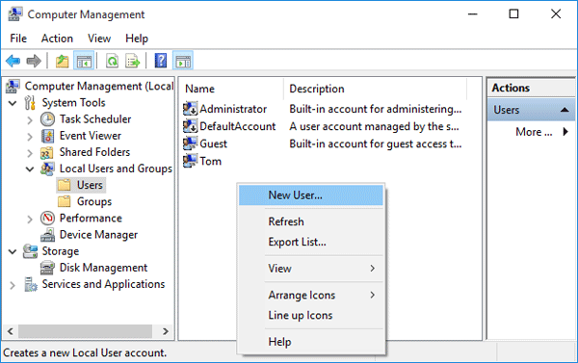Open Arrange Icons submenu
Screen dimensions: 578x363
coord(311,295)
